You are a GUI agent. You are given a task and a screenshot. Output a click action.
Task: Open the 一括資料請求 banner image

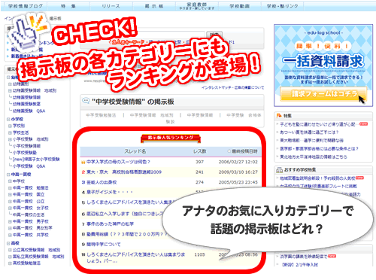(323, 65)
